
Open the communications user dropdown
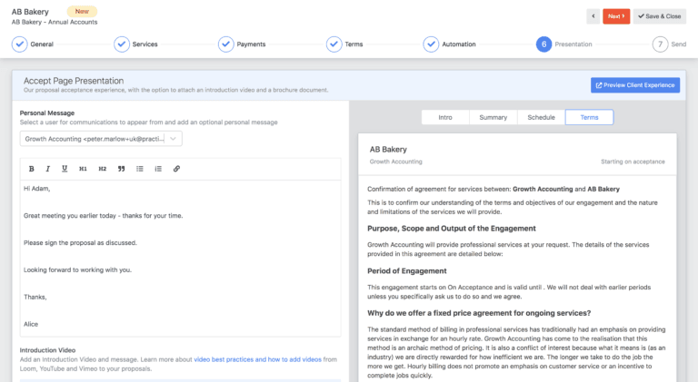pos(101,139)
